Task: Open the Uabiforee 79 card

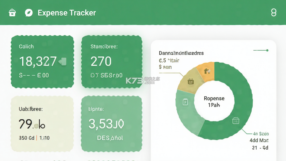Action: pyautogui.click(x=42, y=124)
